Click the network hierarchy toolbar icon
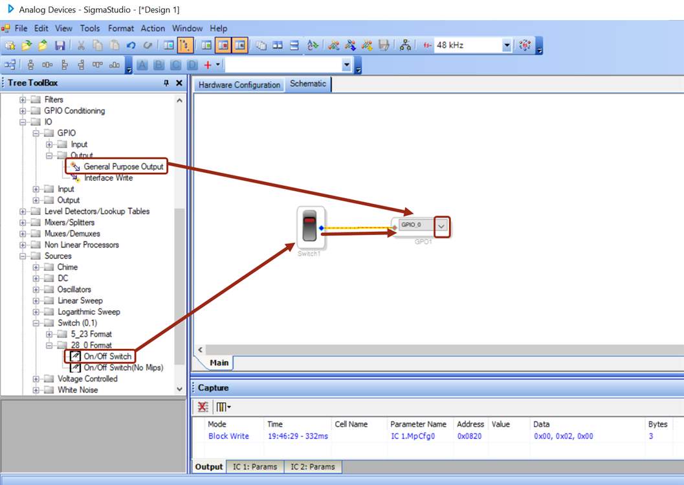 coord(405,46)
